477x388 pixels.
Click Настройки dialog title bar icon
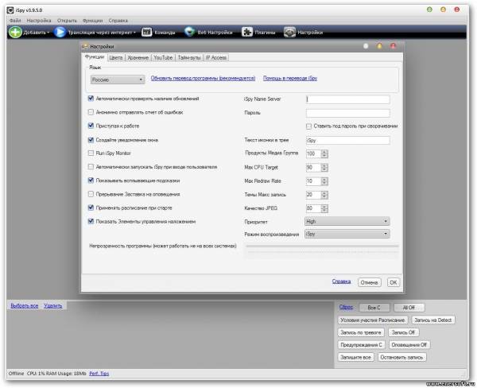click(x=85, y=46)
